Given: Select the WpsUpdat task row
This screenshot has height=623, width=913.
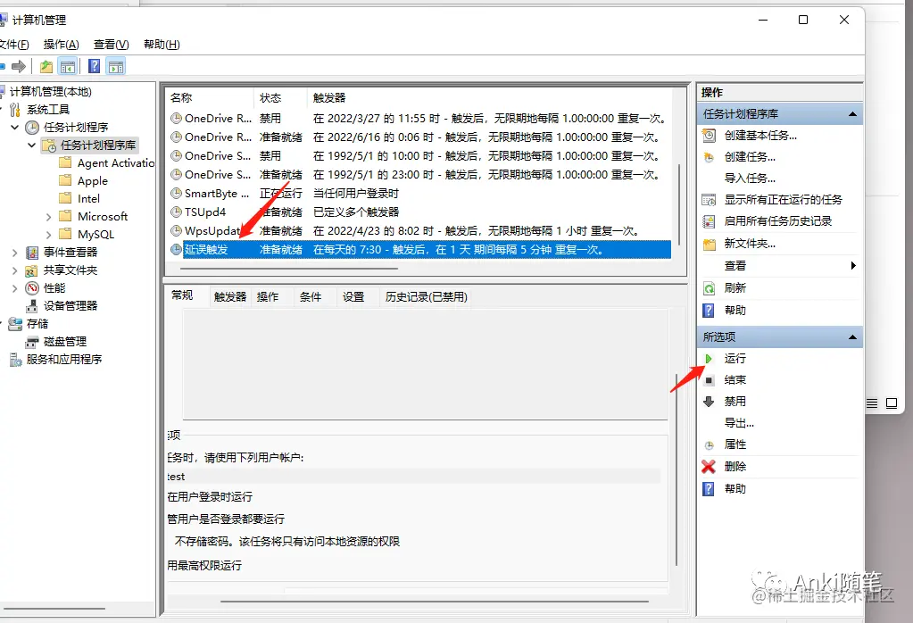Looking at the screenshot, I should (x=419, y=231).
